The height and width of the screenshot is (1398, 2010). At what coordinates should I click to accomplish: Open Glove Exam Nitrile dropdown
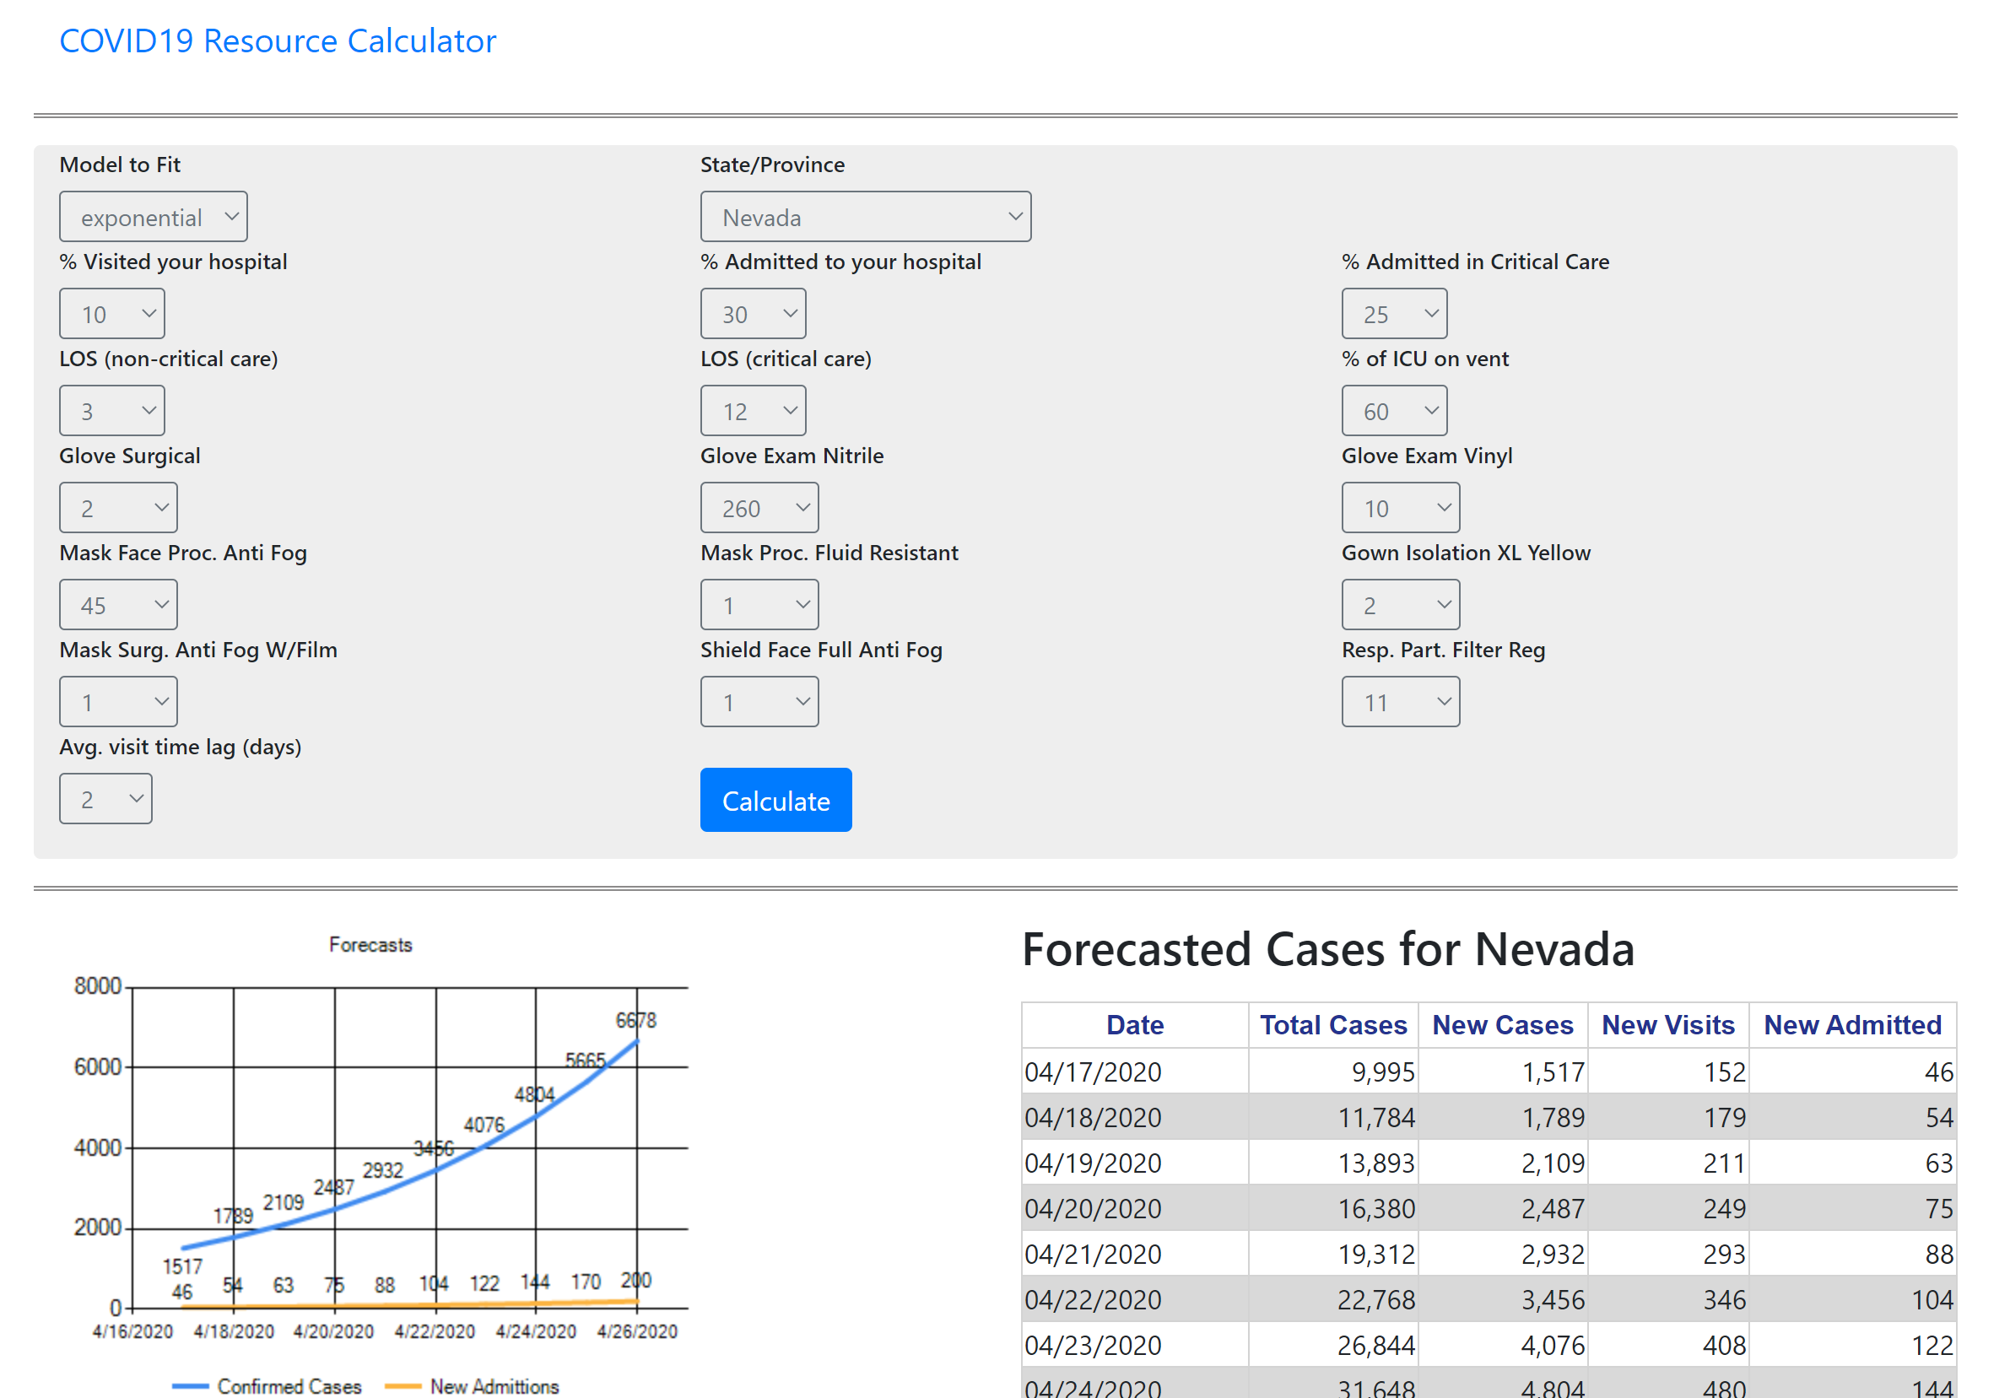(x=759, y=508)
